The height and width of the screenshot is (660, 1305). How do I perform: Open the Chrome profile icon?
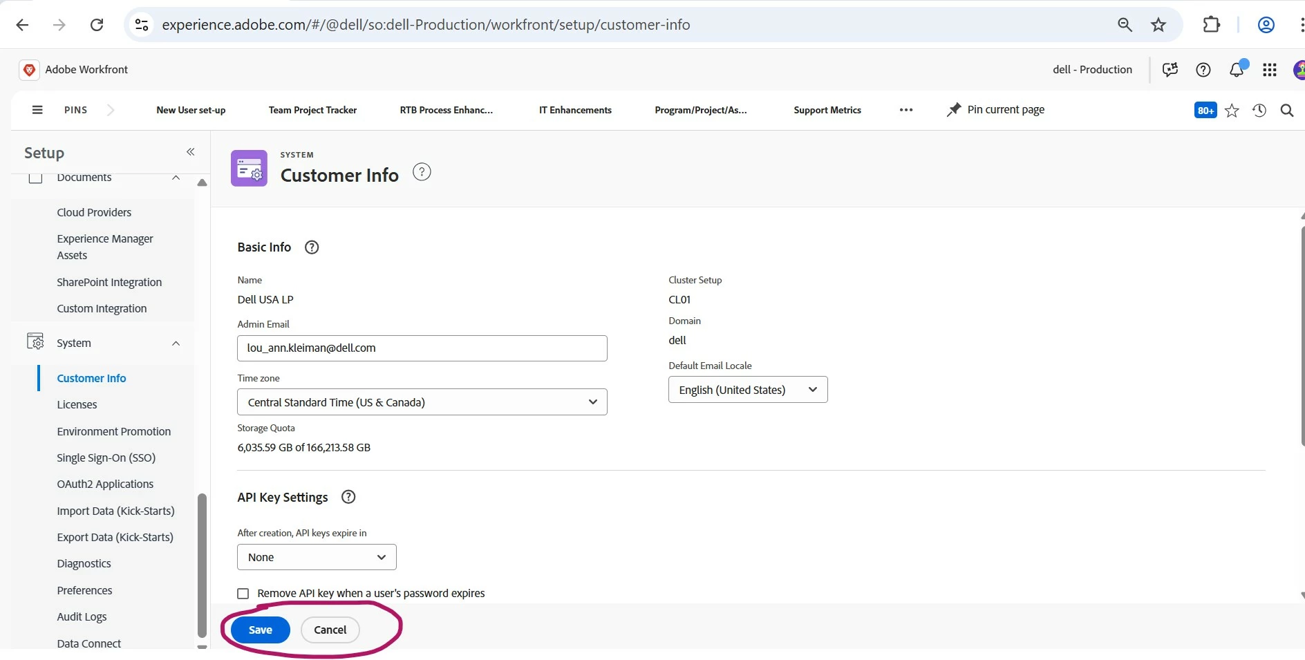tap(1266, 25)
